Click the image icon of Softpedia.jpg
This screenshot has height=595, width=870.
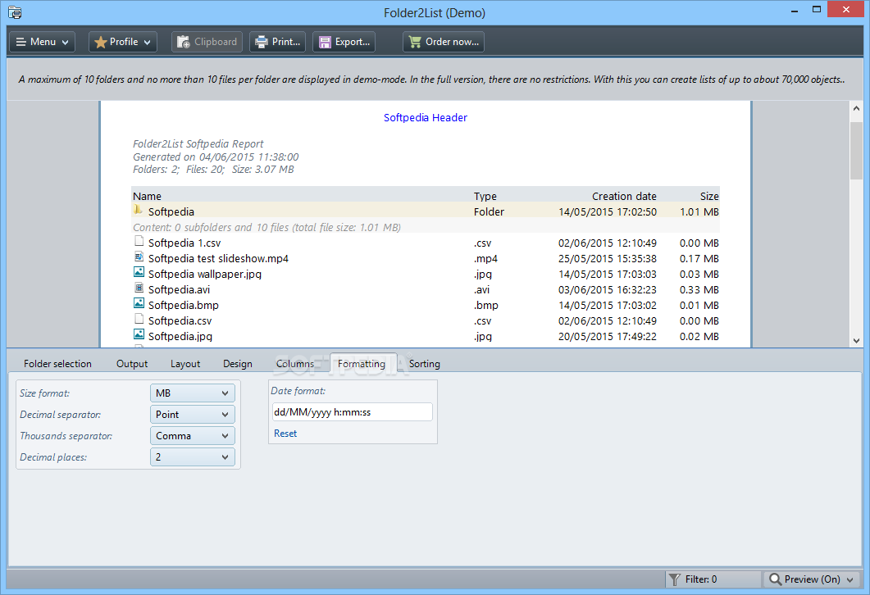point(139,334)
